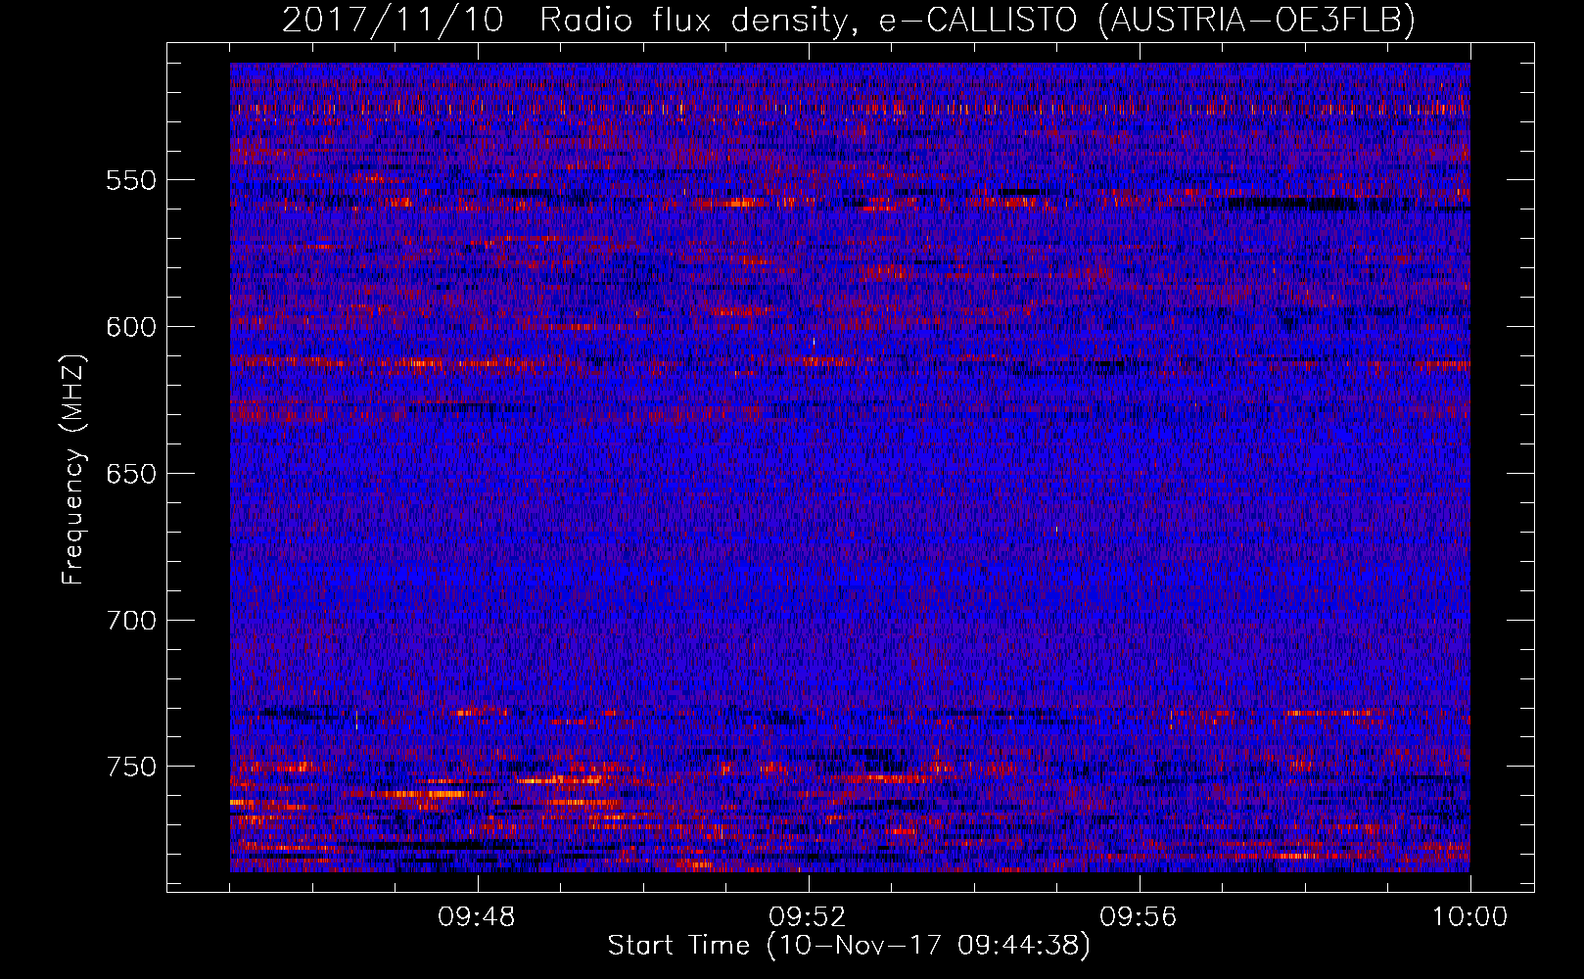The width and height of the screenshot is (1584, 979).
Task: Click the plot title 'Radio flux density, e-CALLISTO'
Action: pyautogui.click(x=809, y=20)
